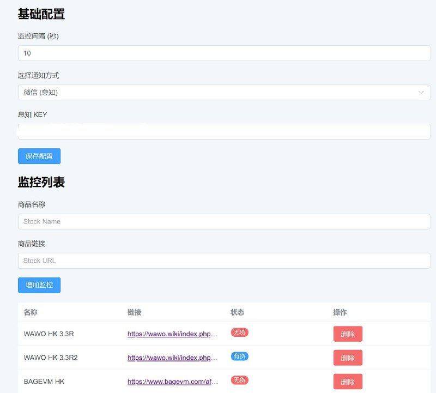Image resolution: width=436 pixels, height=393 pixels.
Task: Click the 息知 KEY input field
Action: coord(223,131)
